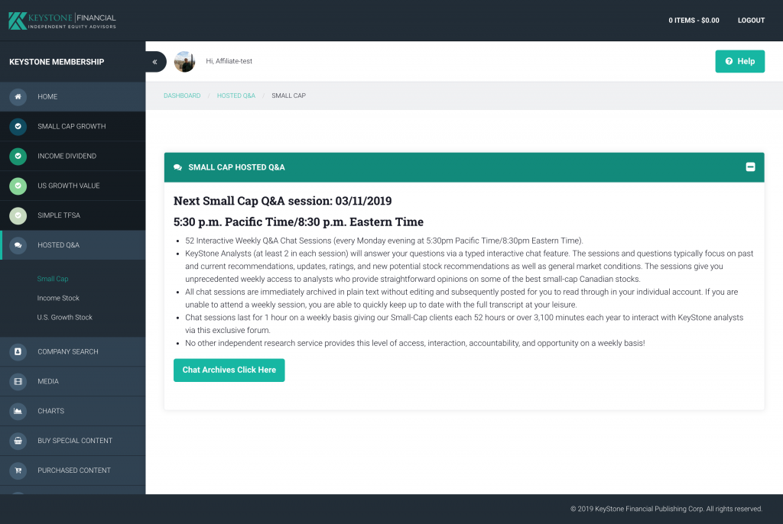
Task: Open the Company Search sidebar icon
Action: (x=18, y=352)
